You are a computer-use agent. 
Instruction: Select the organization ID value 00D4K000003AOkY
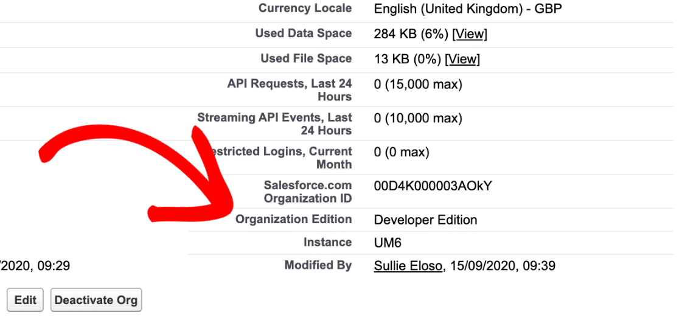[x=433, y=186]
